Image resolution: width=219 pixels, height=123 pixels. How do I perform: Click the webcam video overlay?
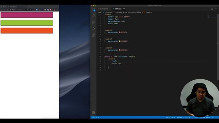click(199, 98)
